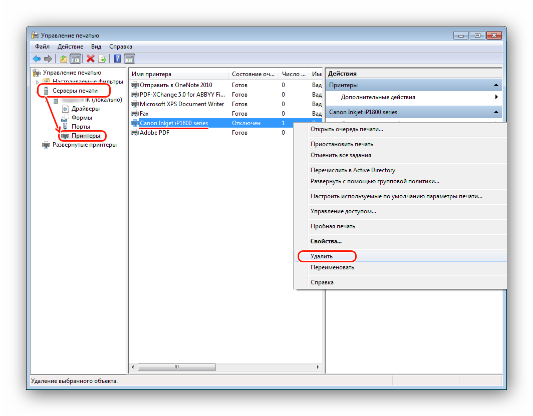Click the Export list toolbar icon
The height and width of the screenshot is (416, 533).
[102, 59]
